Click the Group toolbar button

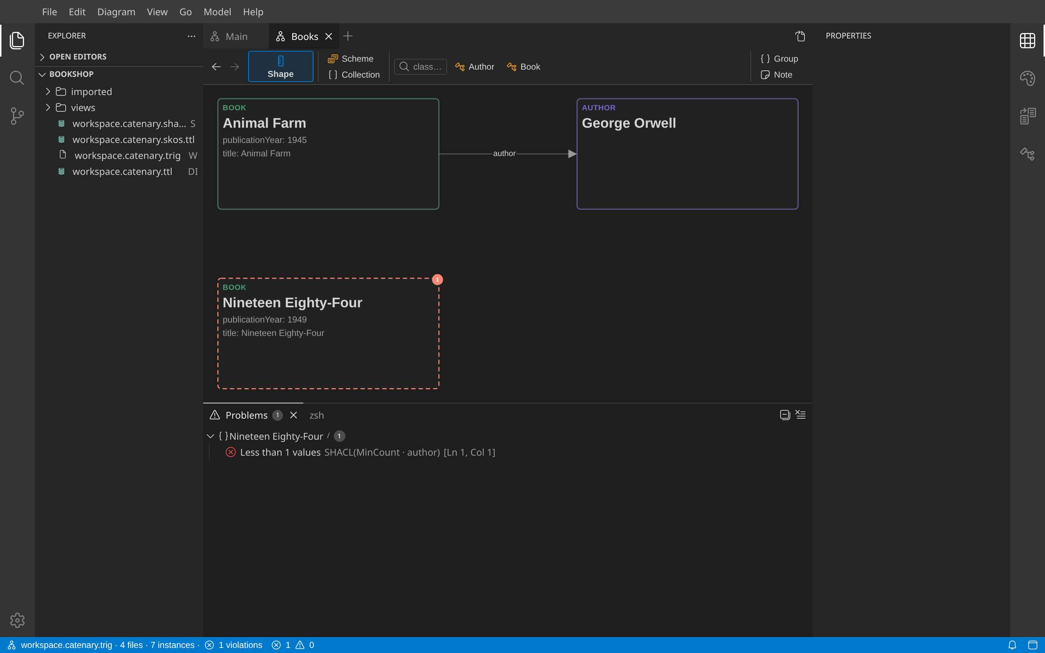point(779,58)
